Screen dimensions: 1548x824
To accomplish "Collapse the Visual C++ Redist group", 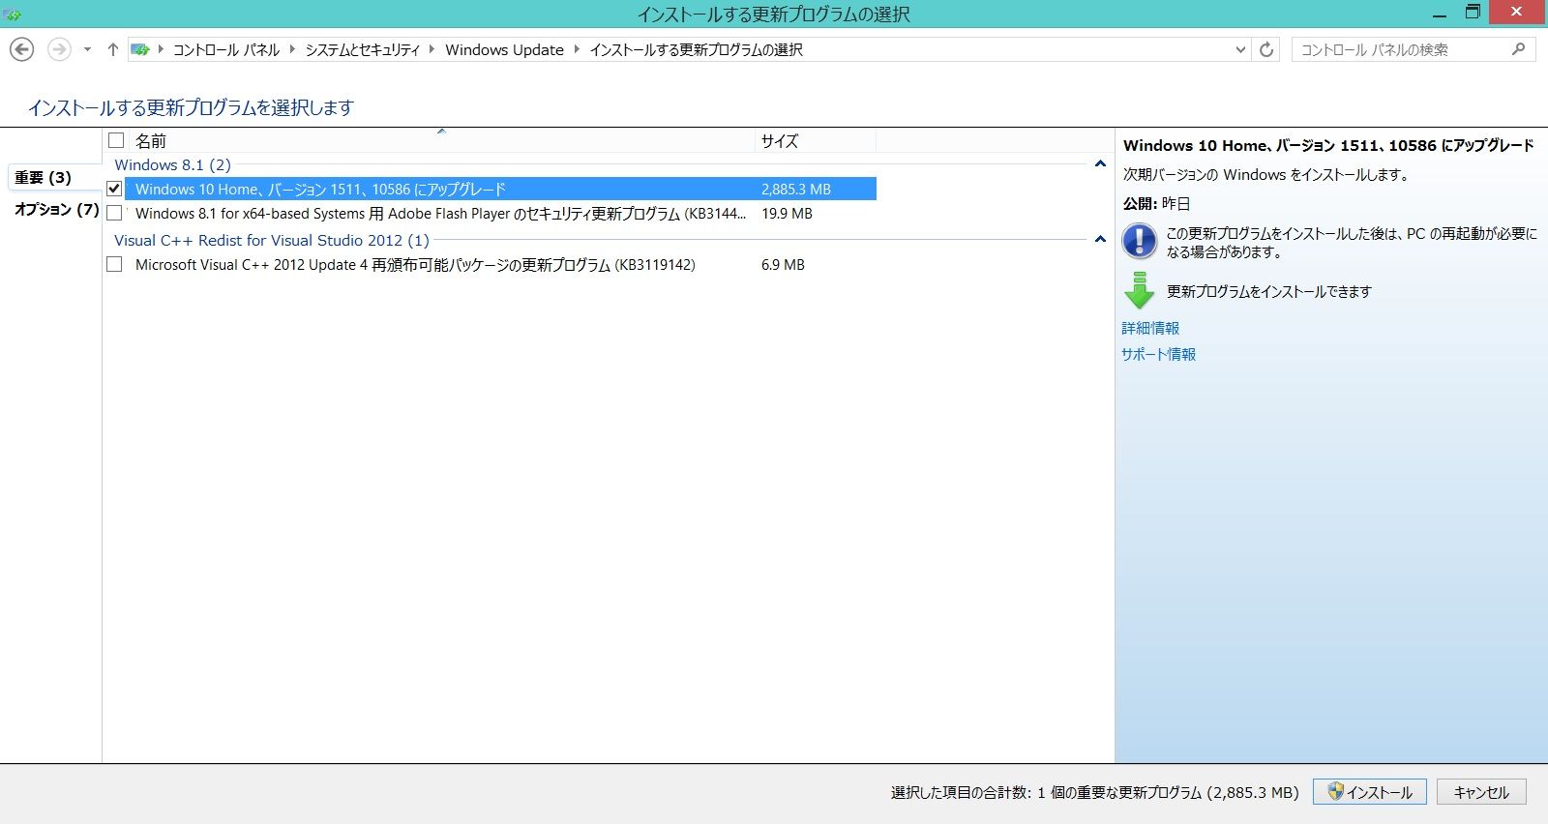I will tap(1100, 239).
